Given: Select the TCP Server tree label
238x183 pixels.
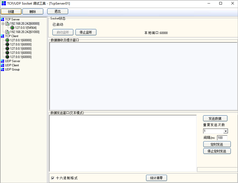Looking at the screenshot, I should (12, 19).
